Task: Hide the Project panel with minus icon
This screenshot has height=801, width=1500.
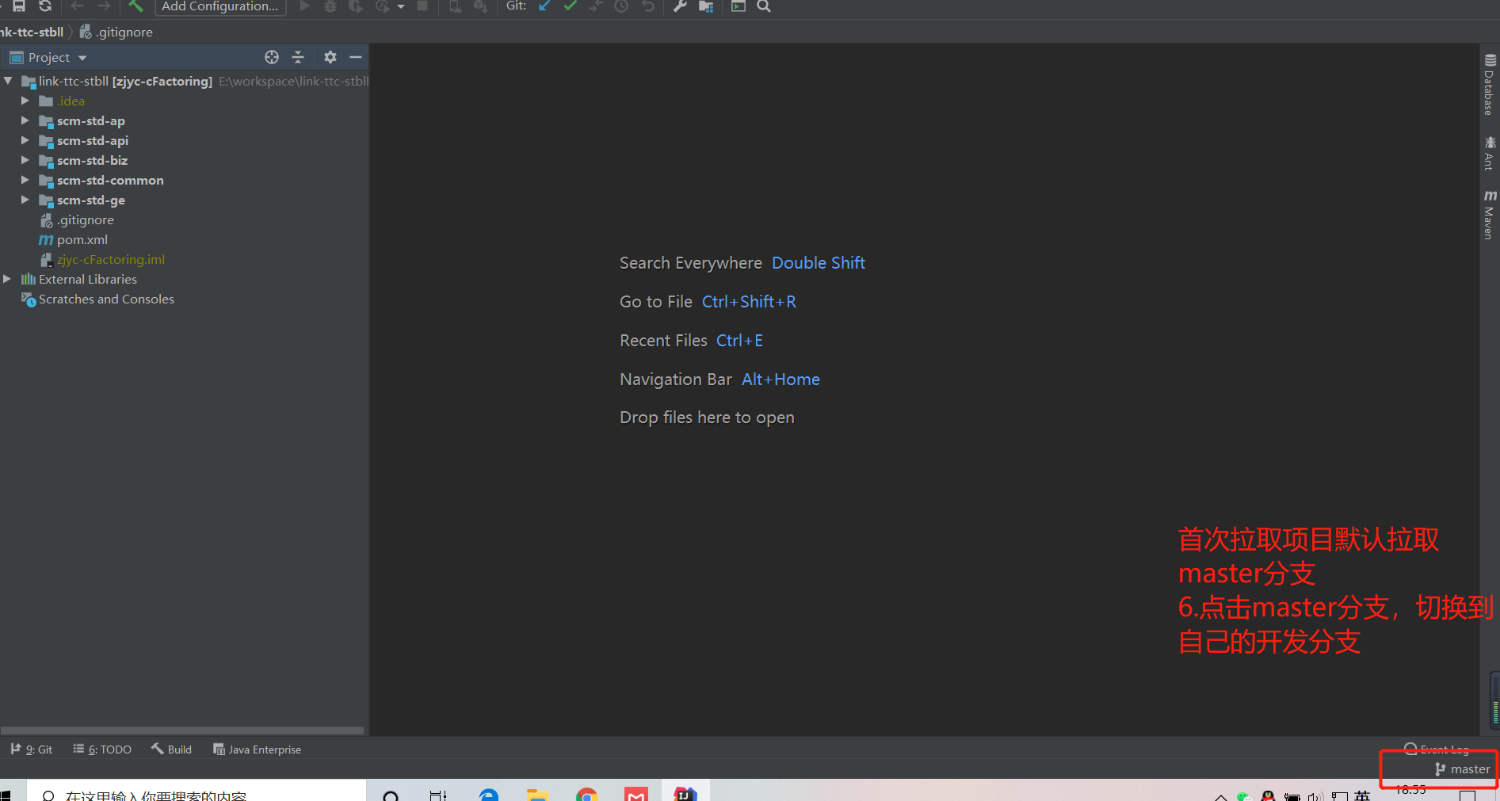Action: point(356,57)
